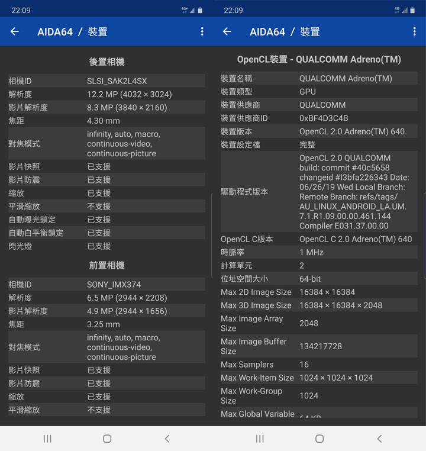
Task: Tap the 自動曝光鎖定 row
Action: (106, 220)
